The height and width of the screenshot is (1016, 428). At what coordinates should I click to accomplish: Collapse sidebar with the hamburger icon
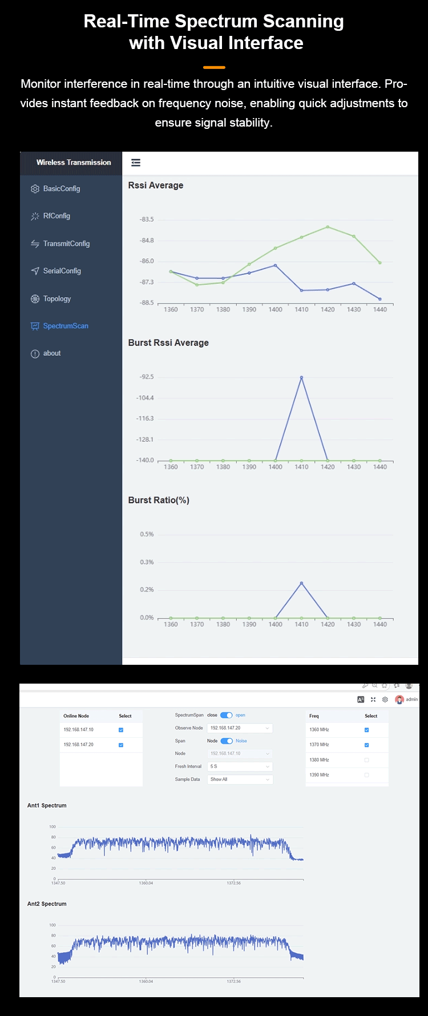(136, 163)
